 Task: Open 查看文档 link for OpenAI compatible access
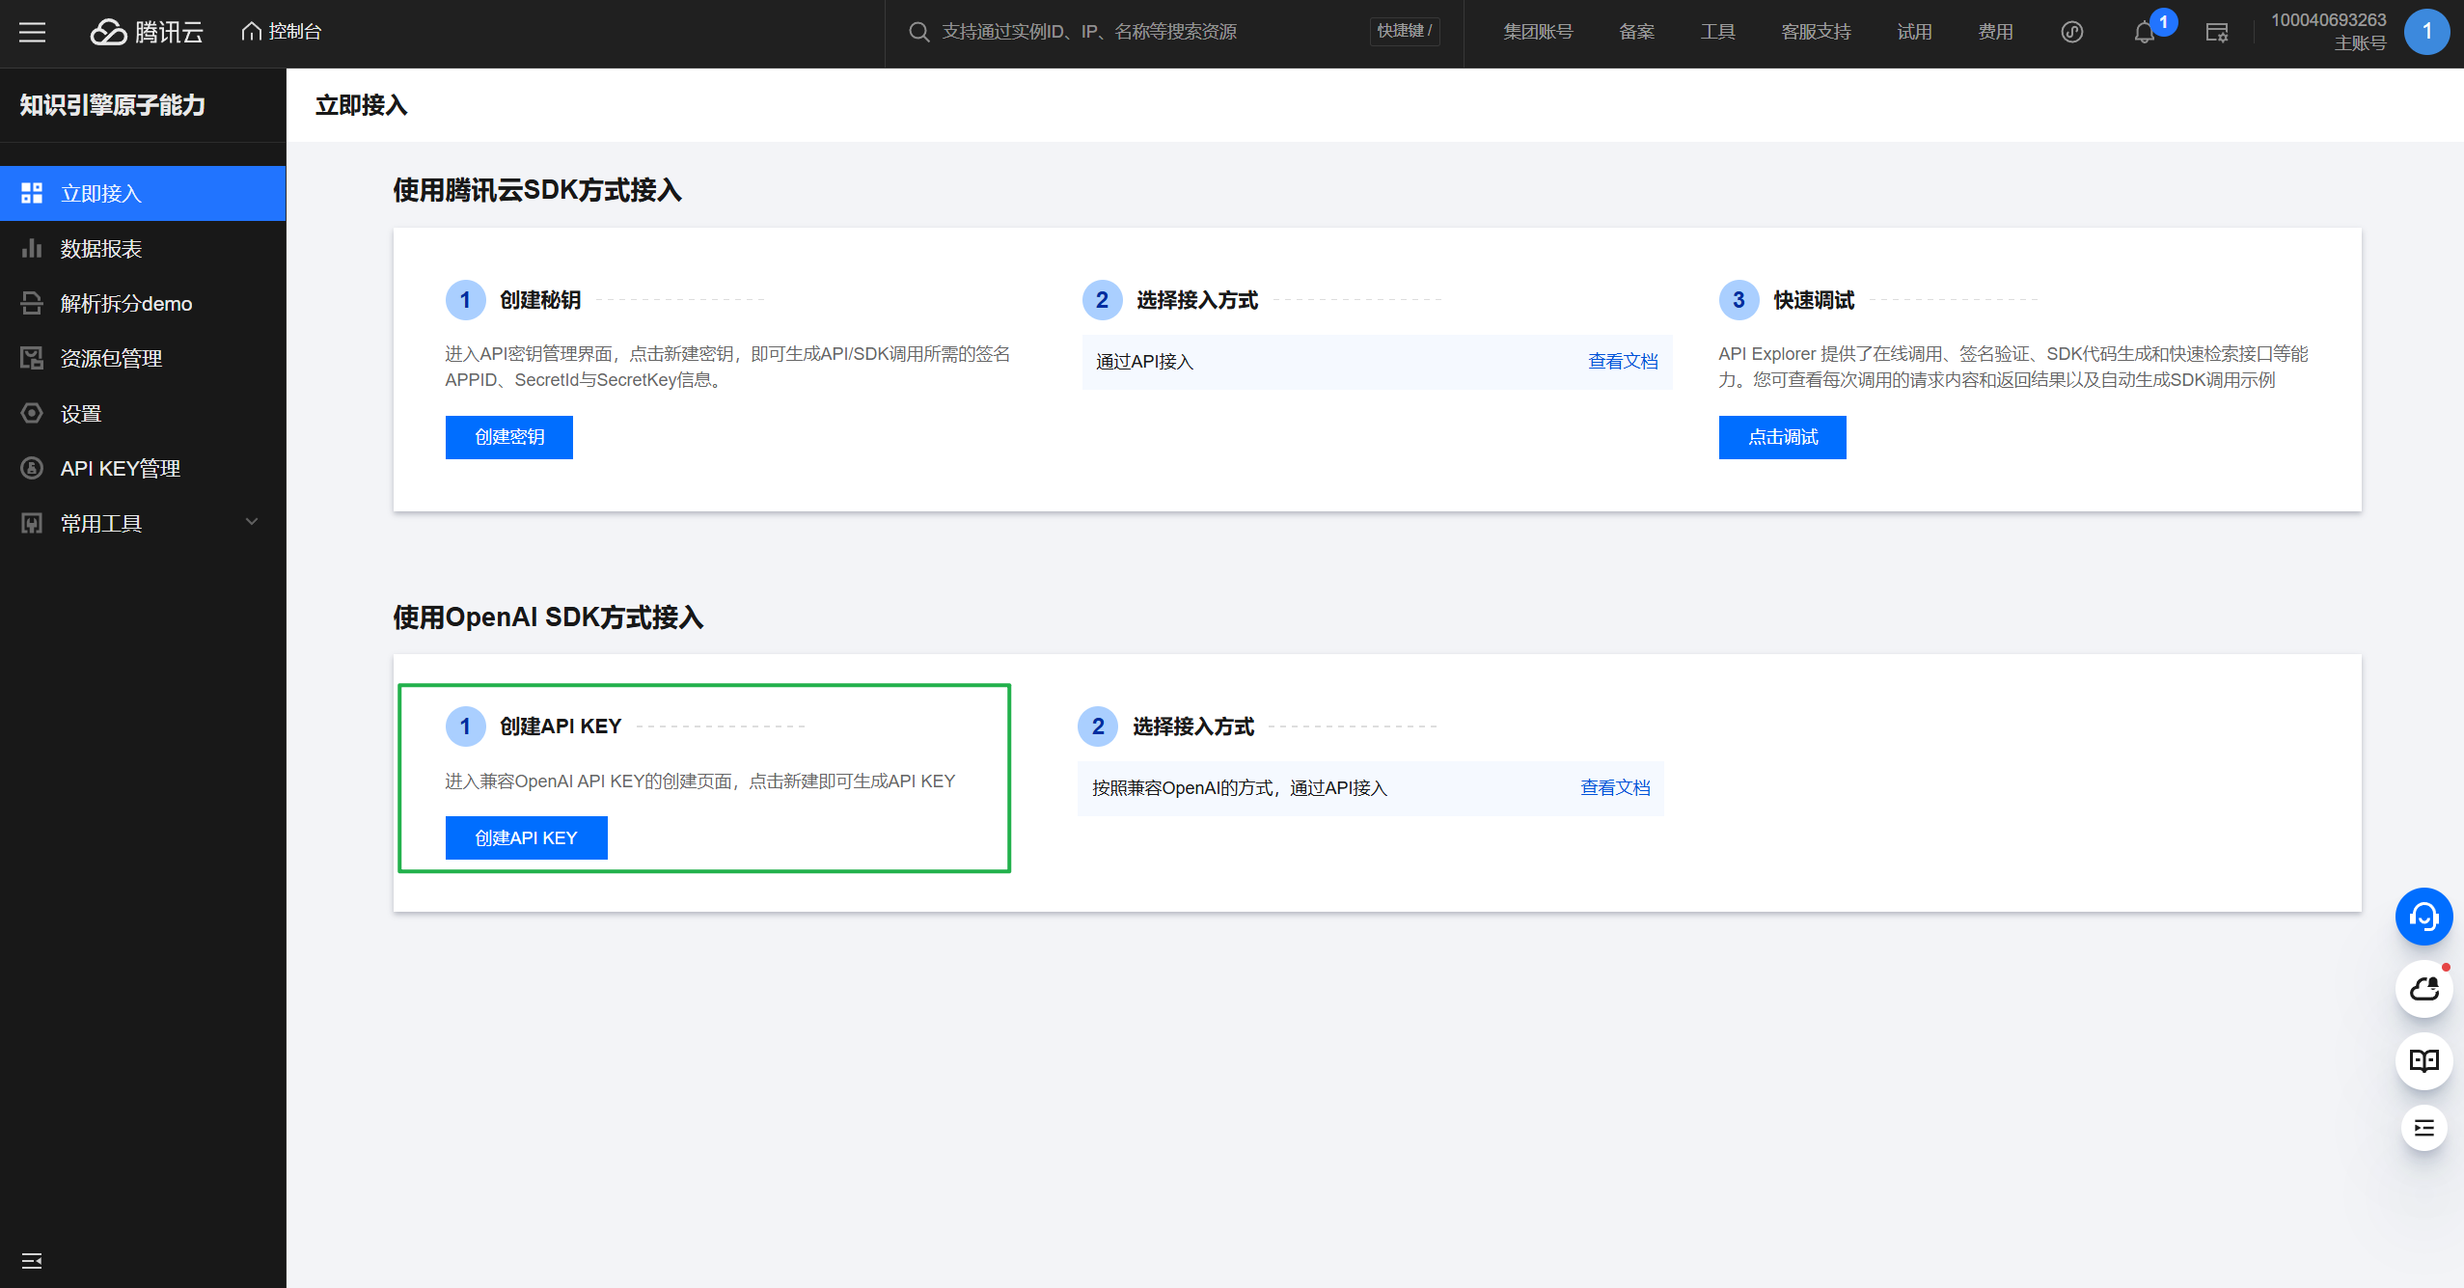(x=1615, y=787)
